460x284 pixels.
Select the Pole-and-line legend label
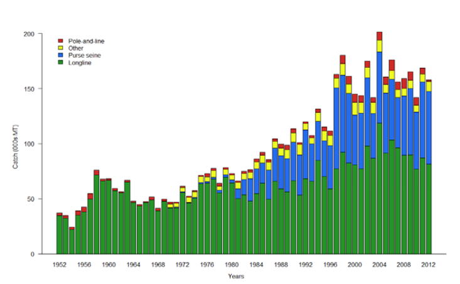coord(82,41)
